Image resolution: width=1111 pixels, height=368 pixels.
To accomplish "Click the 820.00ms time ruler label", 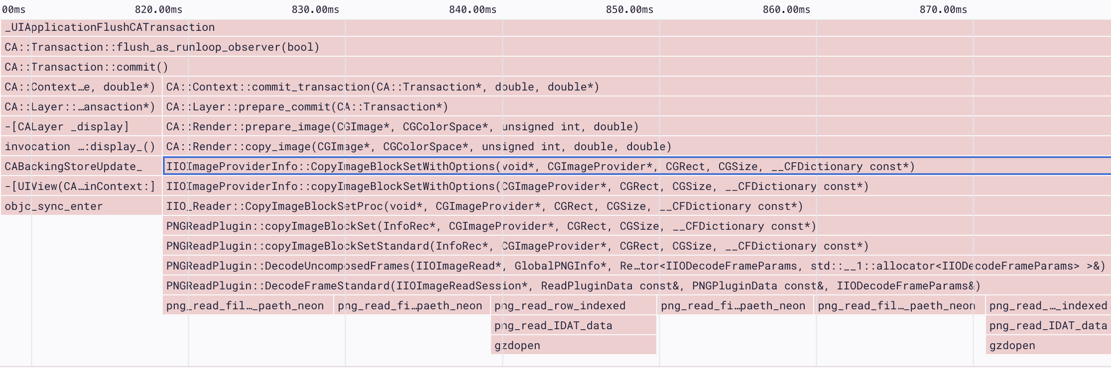I will [158, 9].
